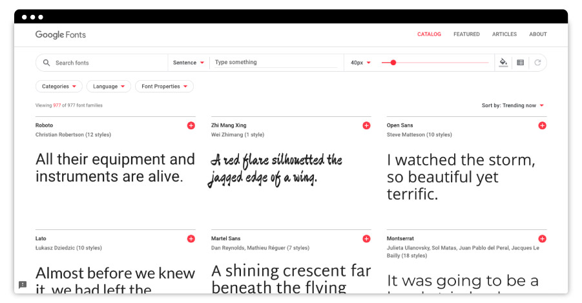Viewport: 582px width, 303px height.
Task: Open the ABOUT tab
Action: (x=538, y=34)
